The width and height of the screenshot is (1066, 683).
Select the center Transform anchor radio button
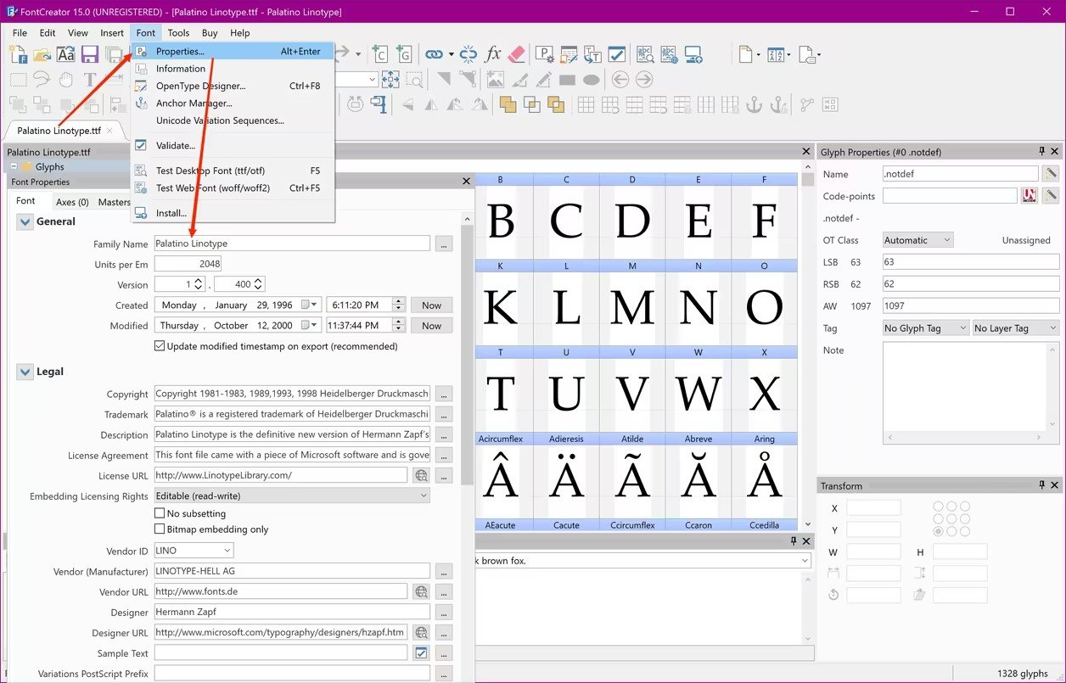(x=951, y=519)
